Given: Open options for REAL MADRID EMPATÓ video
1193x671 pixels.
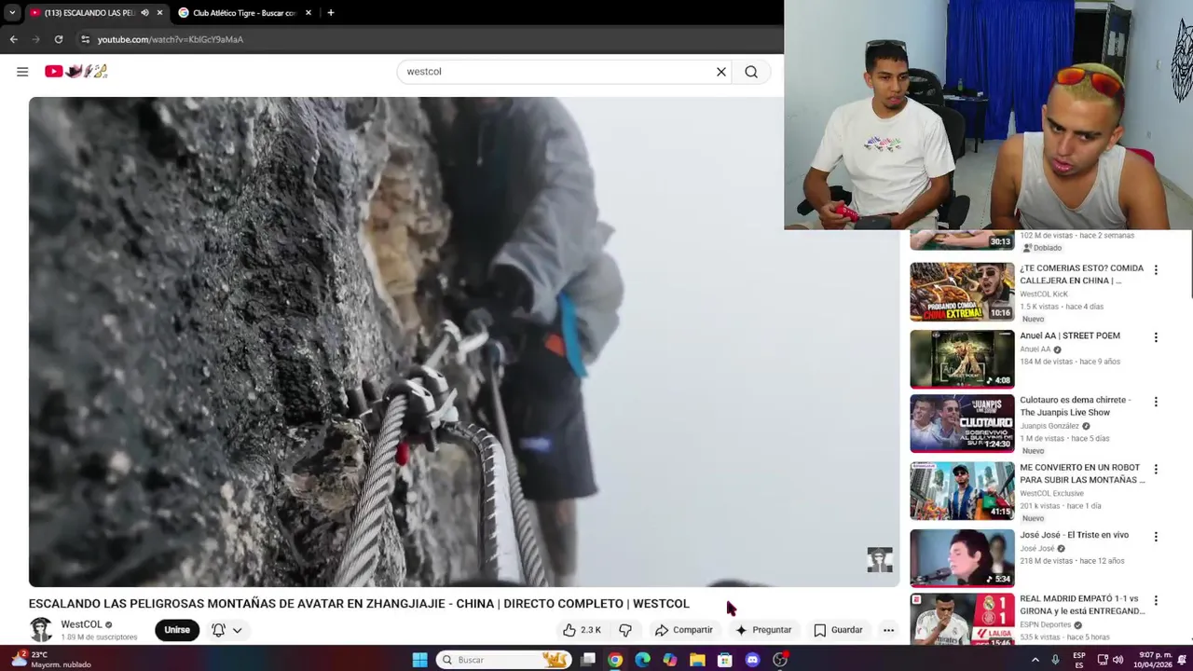Looking at the screenshot, I should 1156,600.
